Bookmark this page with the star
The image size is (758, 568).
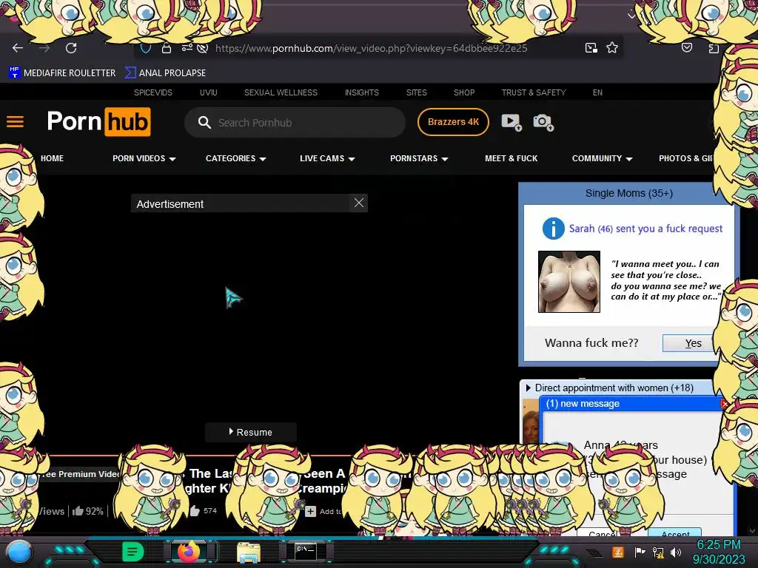click(612, 47)
